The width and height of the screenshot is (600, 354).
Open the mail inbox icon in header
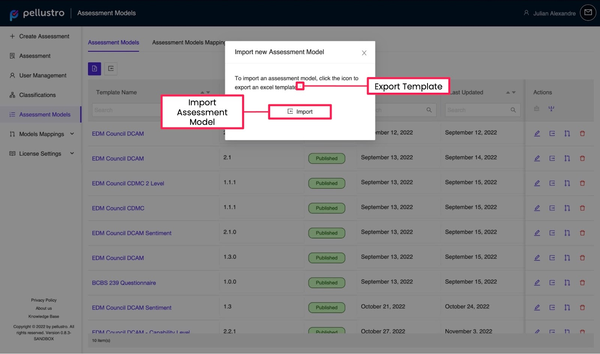coord(588,13)
